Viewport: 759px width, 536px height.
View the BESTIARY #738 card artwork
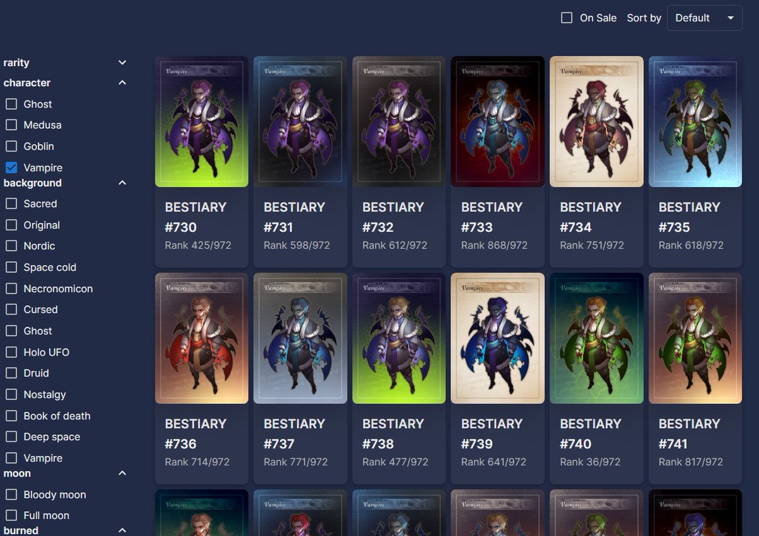(399, 338)
